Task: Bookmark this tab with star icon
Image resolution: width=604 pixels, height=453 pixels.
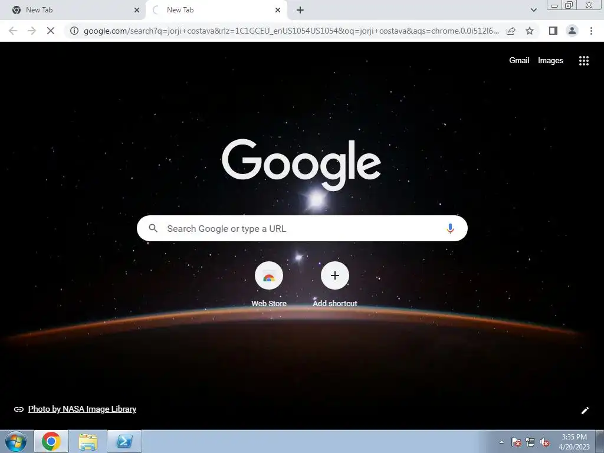Action: coord(530,31)
